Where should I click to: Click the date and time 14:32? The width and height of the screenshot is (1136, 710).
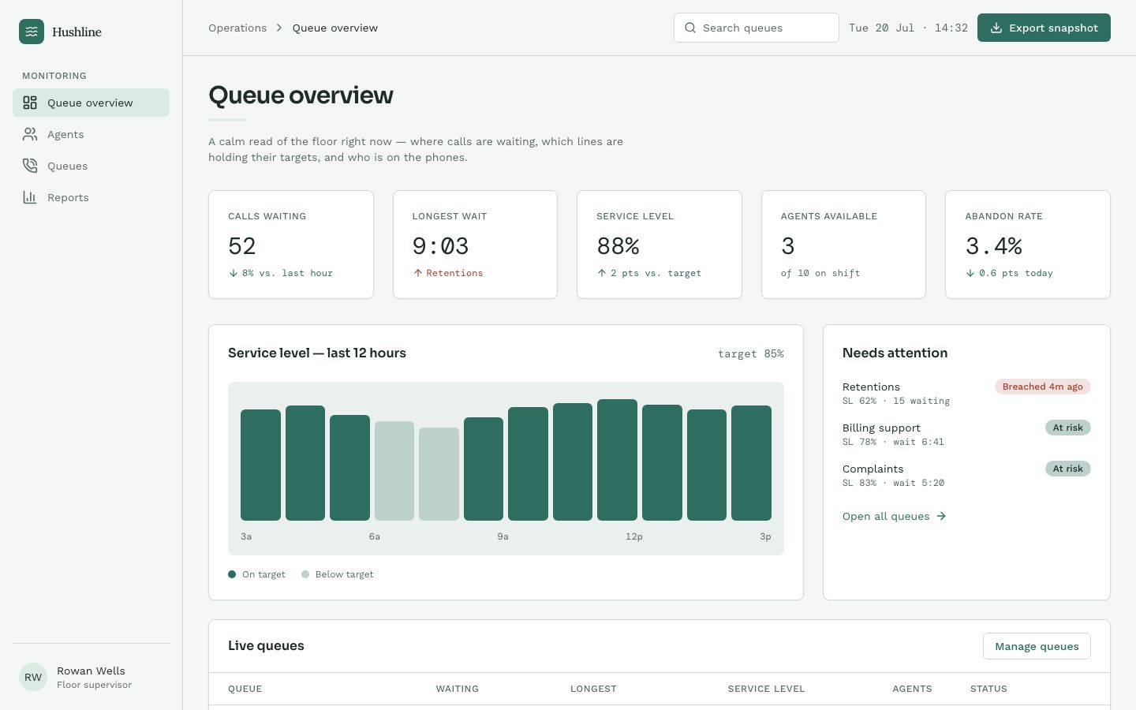click(908, 28)
